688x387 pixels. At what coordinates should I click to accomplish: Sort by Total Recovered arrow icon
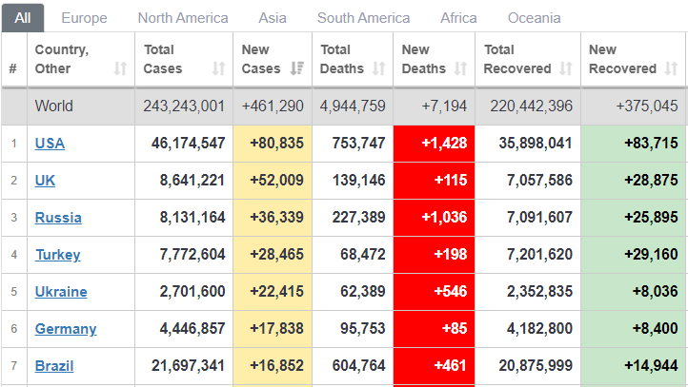(x=566, y=68)
